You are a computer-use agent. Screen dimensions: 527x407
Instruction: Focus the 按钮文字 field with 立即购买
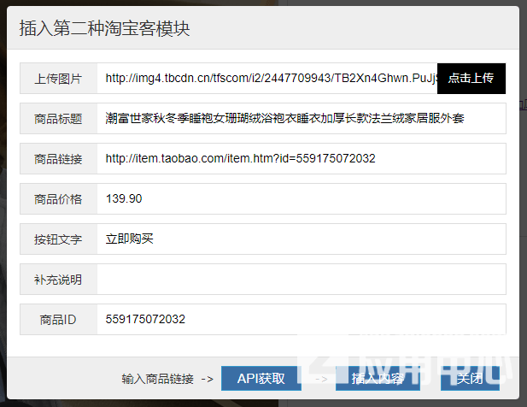[x=301, y=239]
